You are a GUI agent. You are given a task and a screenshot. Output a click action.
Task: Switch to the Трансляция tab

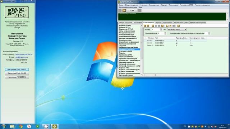168,23
